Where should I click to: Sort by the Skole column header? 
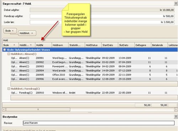[x=10, y=45]
